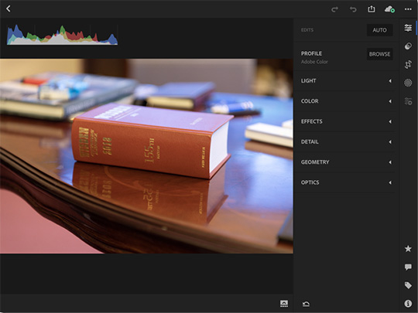Viewport: 418px width, 313px height.
Task: Click the BROWSE profile button
Action: pyautogui.click(x=379, y=54)
